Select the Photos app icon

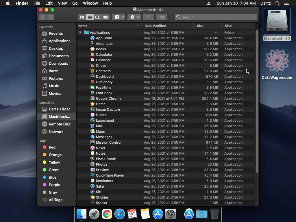92,164
